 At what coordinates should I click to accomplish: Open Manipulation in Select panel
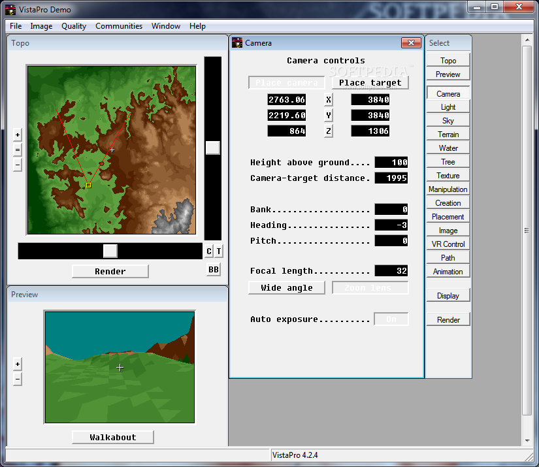(x=448, y=189)
